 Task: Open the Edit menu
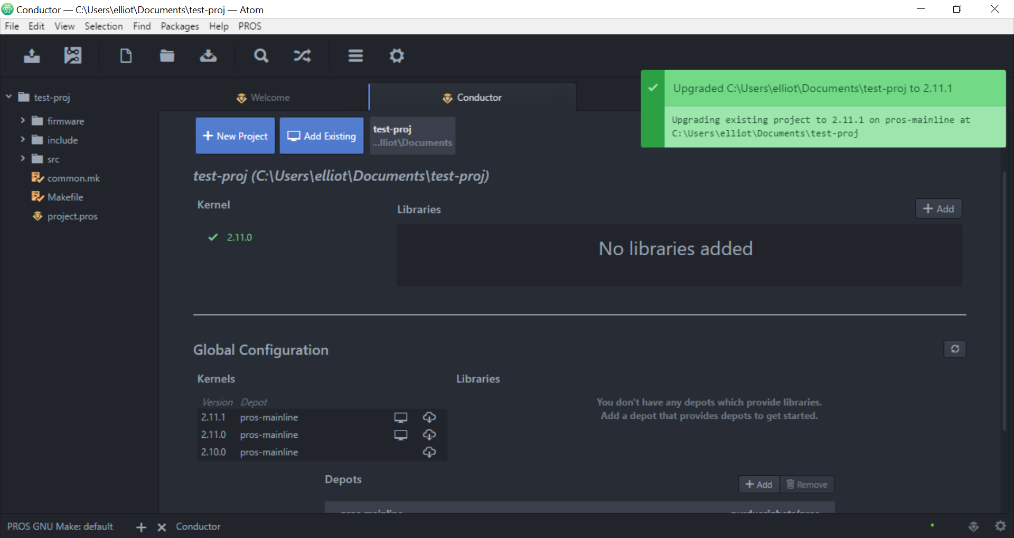pos(36,26)
